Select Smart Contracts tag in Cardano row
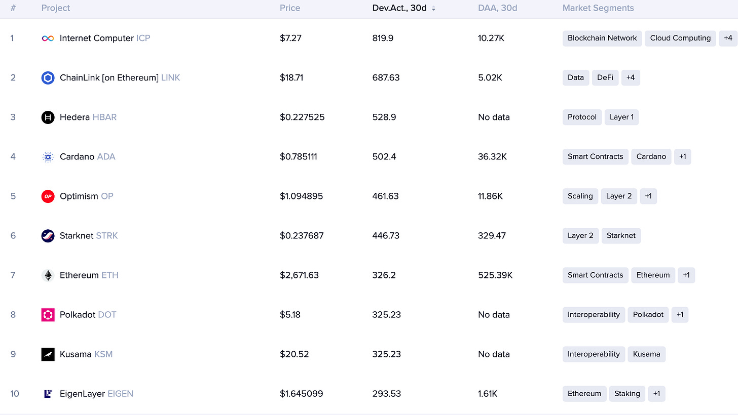Viewport: 738px width, 415px height. (596, 157)
